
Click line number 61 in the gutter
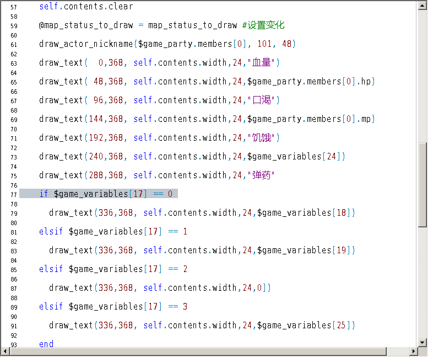[x=14, y=45]
